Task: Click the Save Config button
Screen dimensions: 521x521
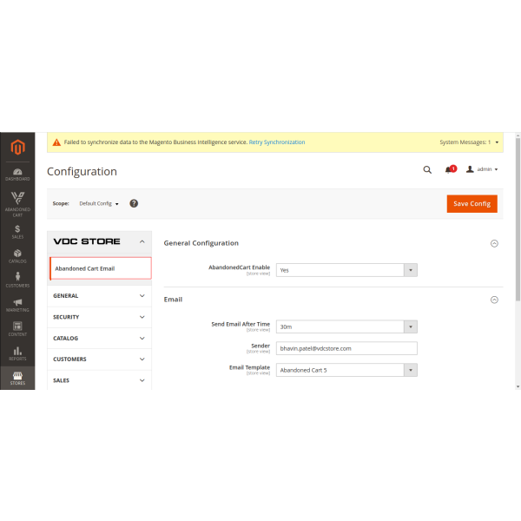Action: pos(472,204)
